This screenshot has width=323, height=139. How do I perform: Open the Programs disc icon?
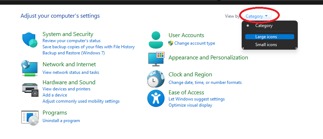(30, 118)
